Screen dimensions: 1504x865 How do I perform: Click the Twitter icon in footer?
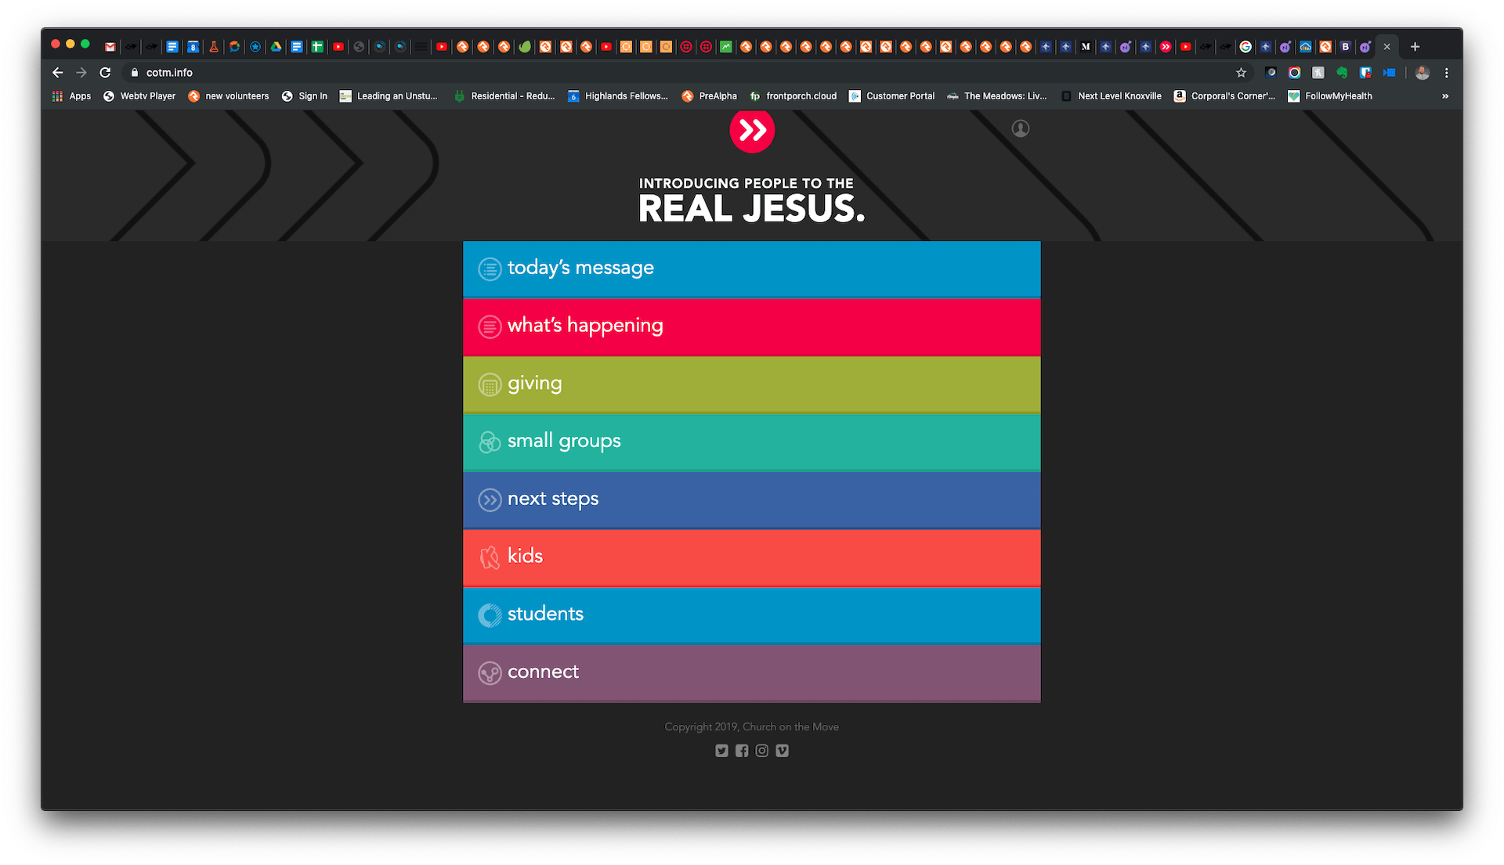721,751
